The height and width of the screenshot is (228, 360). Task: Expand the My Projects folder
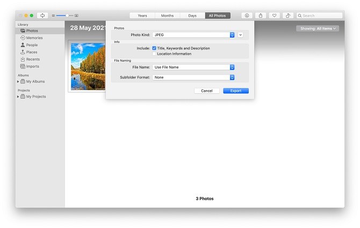coord(18,97)
